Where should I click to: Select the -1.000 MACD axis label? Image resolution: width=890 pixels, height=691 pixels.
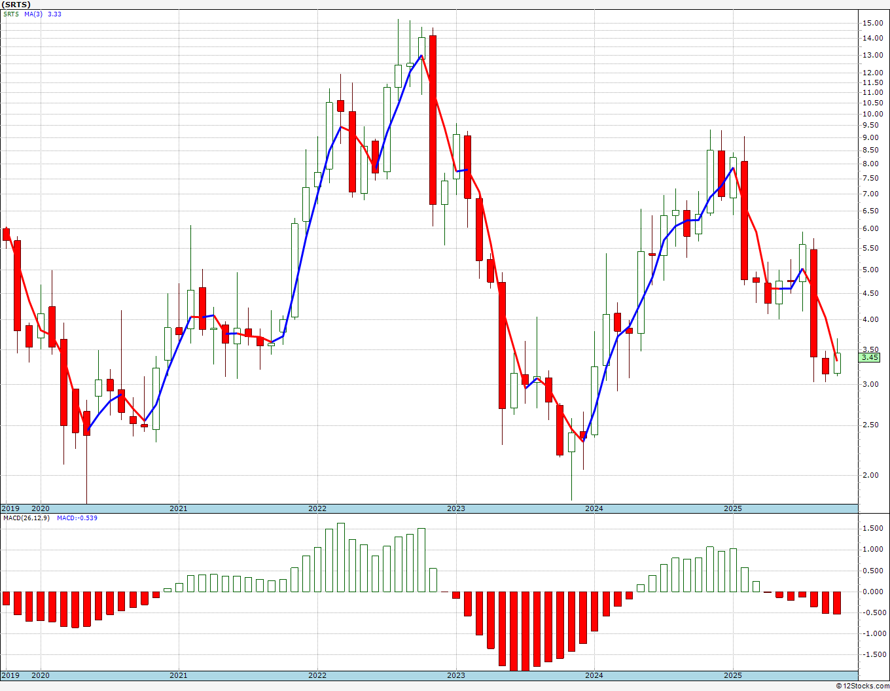coord(874,633)
